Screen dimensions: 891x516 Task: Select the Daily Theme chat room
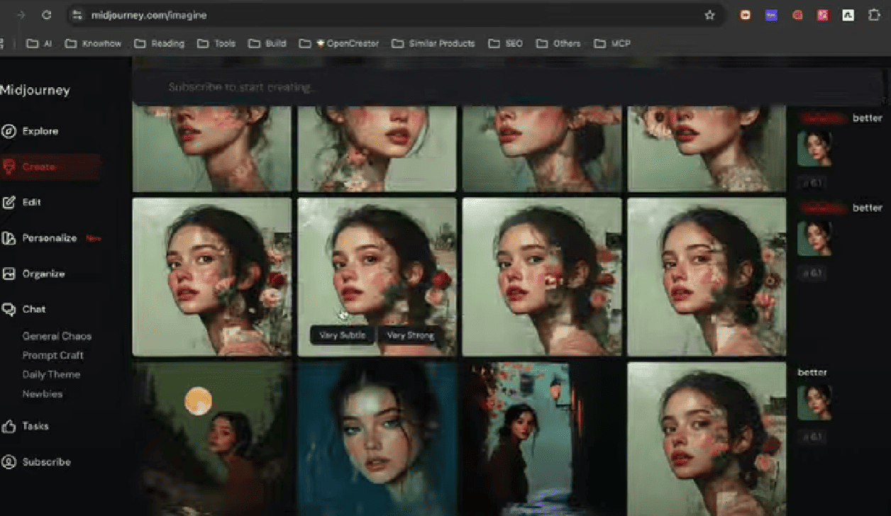[x=51, y=374]
